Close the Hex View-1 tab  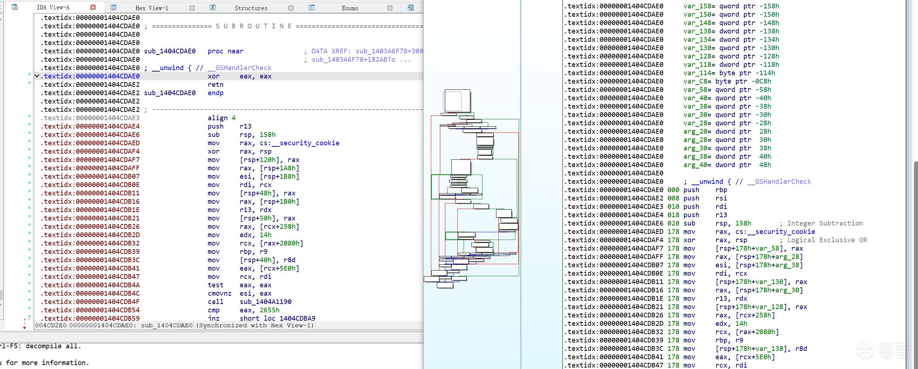click(x=192, y=8)
